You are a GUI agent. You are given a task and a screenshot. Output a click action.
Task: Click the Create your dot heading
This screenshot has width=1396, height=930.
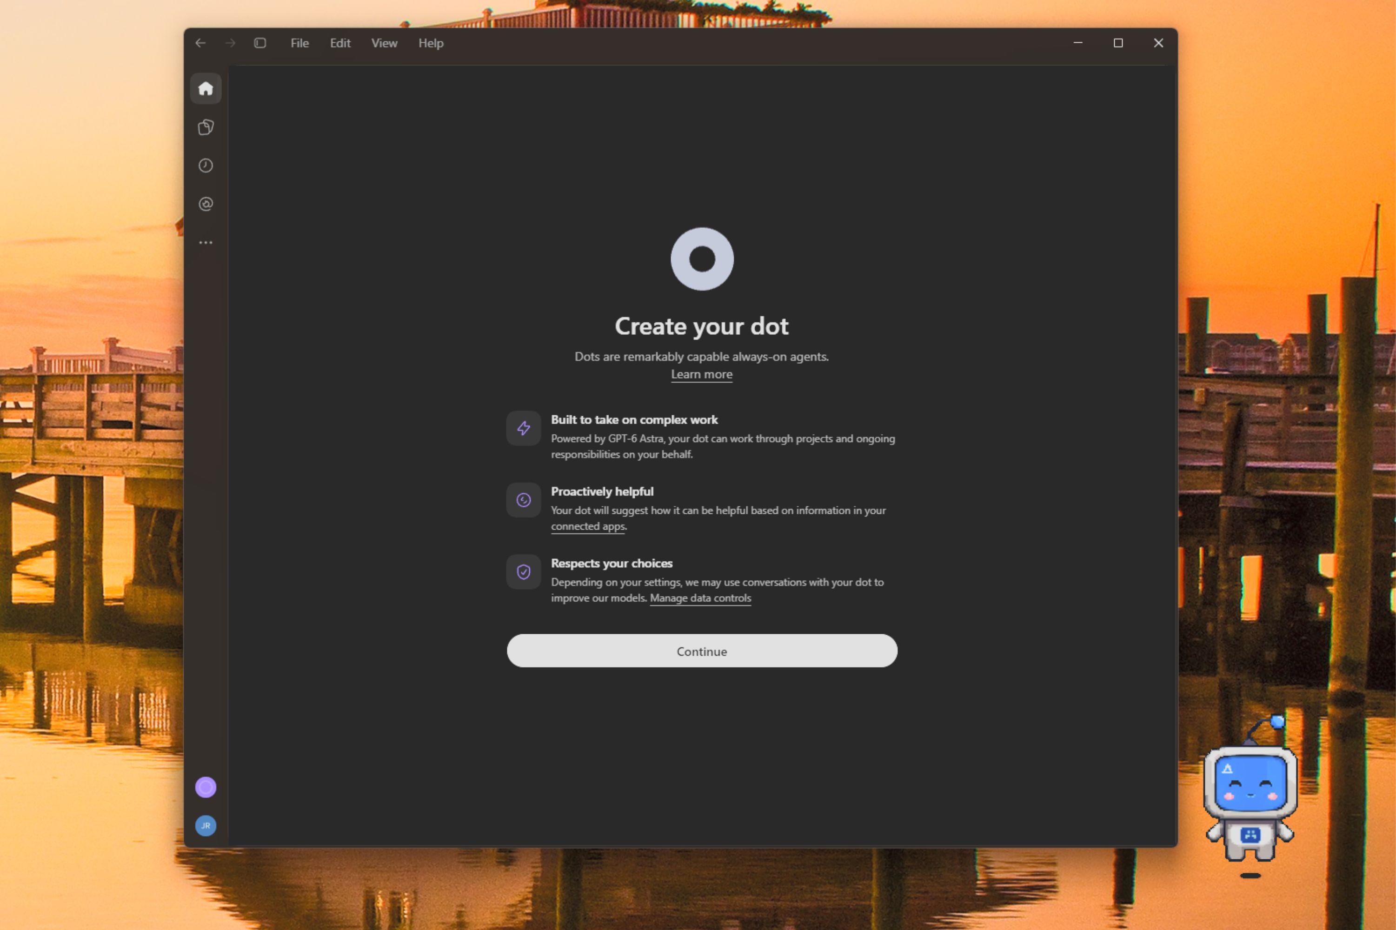(702, 326)
